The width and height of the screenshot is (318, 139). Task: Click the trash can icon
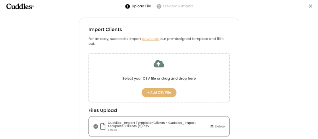click(212, 126)
